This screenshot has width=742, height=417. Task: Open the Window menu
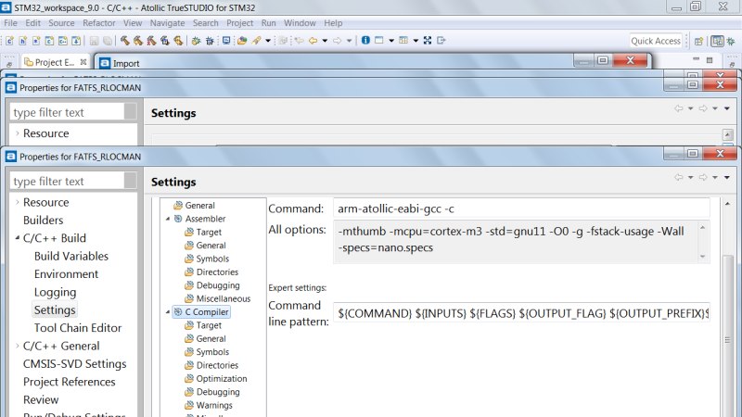(x=300, y=22)
